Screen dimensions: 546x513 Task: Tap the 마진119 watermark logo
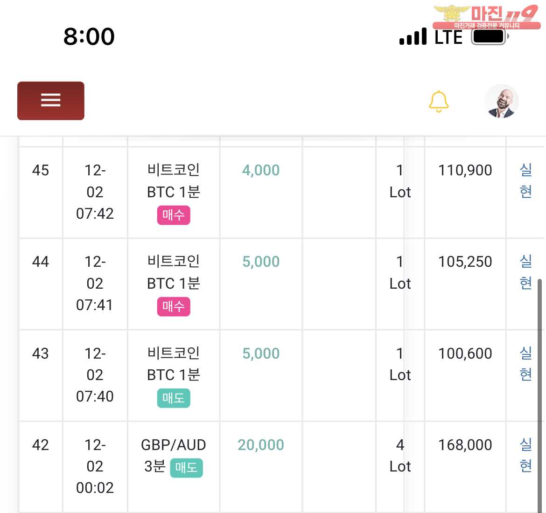pos(486,17)
